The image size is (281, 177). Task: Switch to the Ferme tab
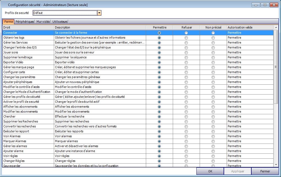coord(9,22)
